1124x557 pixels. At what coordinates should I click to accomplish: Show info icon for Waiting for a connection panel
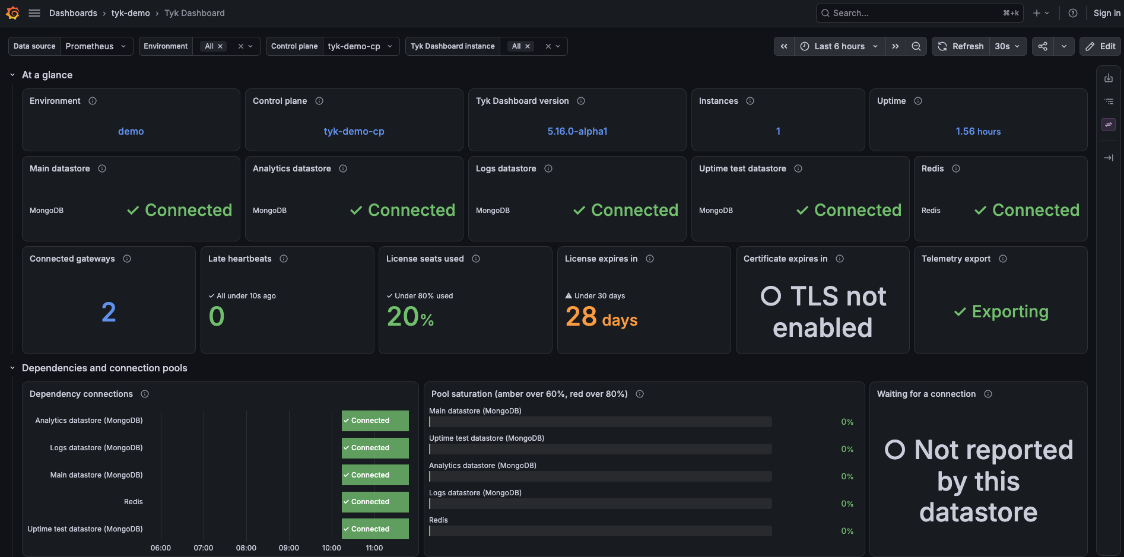988,394
